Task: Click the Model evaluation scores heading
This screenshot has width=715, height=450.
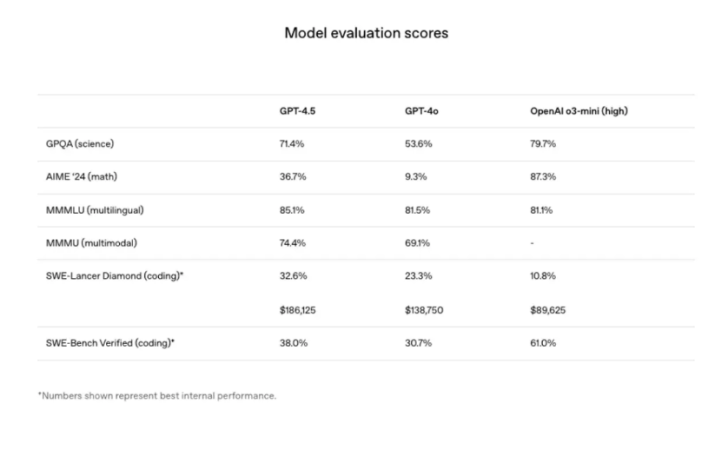Action: [366, 33]
